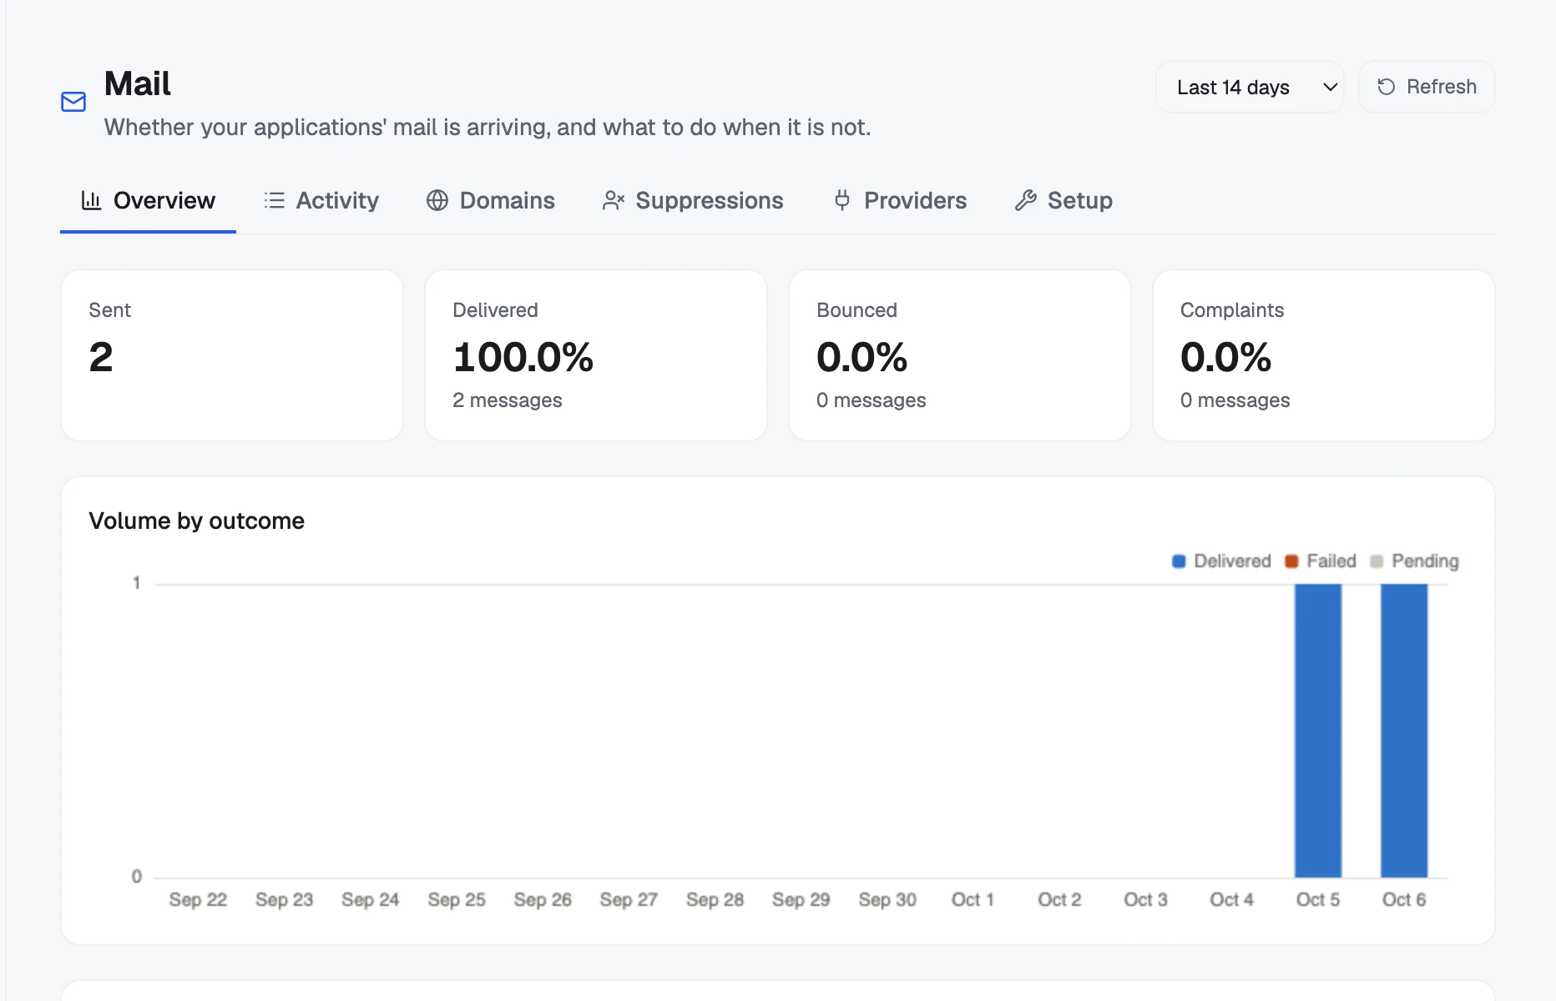Click the Overview bar chart icon

(91, 200)
